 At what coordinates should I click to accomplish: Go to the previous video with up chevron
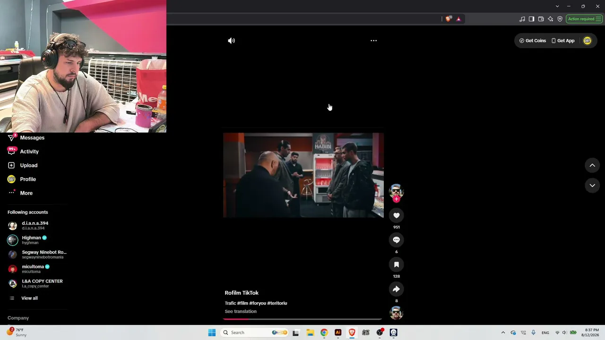pyautogui.click(x=592, y=165)
